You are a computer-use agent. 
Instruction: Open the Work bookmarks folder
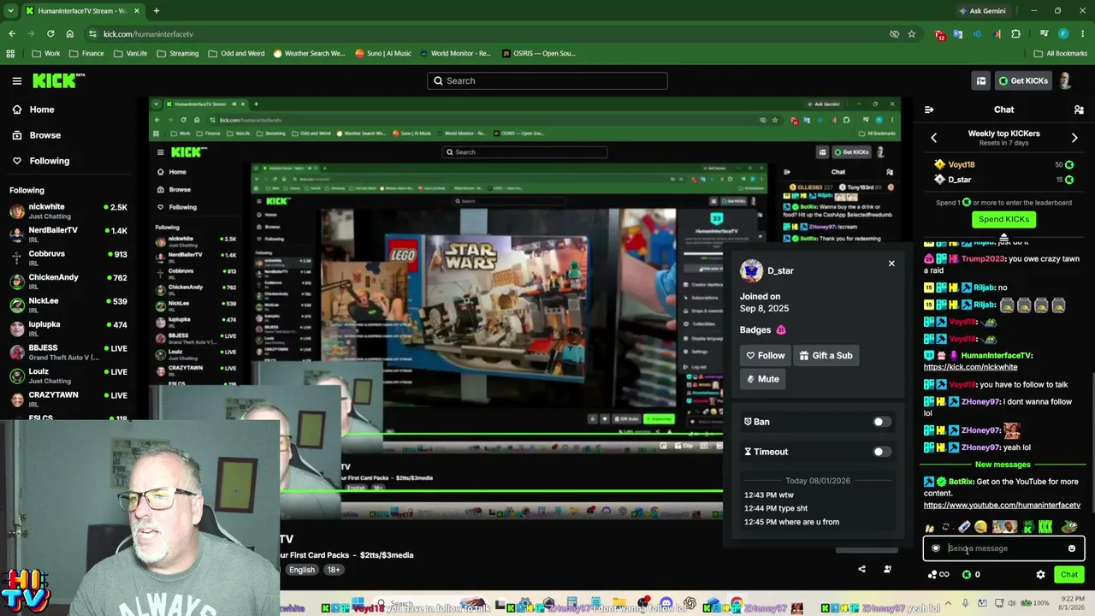[x=44, y=53]
